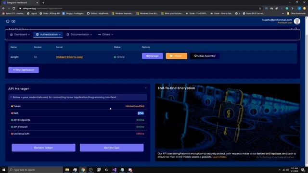308x173 pixels.
Task: Select the Safeguard Dashboard browser tab
Action: click(20, 3)
